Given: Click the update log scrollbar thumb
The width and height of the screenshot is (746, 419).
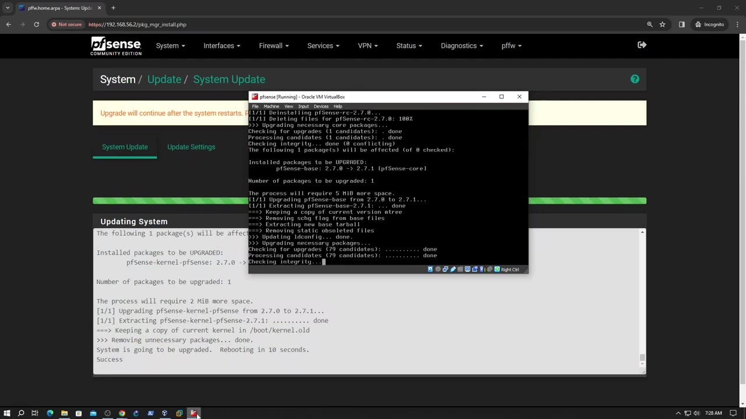Looking at the screenshot, I should click(642, 357).
